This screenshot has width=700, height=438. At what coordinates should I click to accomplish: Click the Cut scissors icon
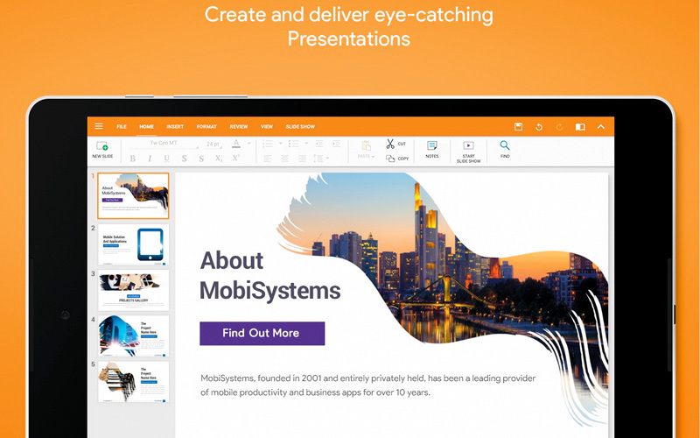click(x=390, y=144)
